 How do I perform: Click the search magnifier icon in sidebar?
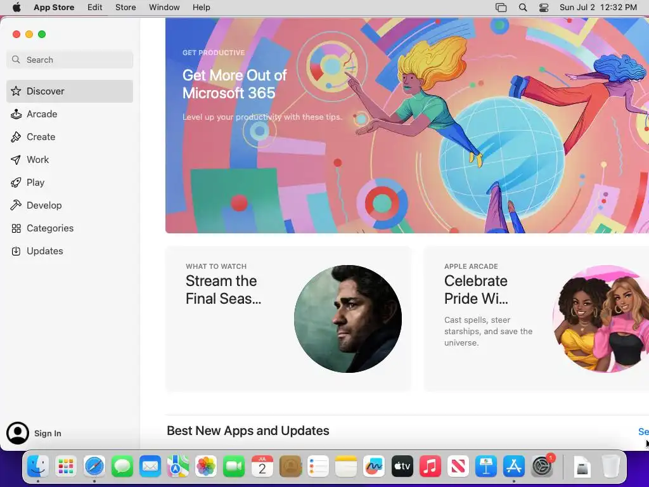(x=16, y=60)
